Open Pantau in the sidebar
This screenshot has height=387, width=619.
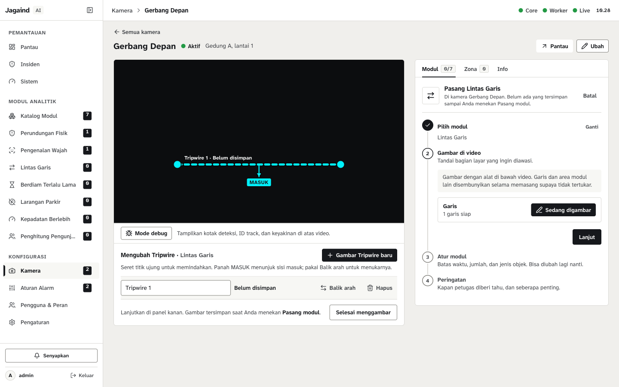coord(51,47)
